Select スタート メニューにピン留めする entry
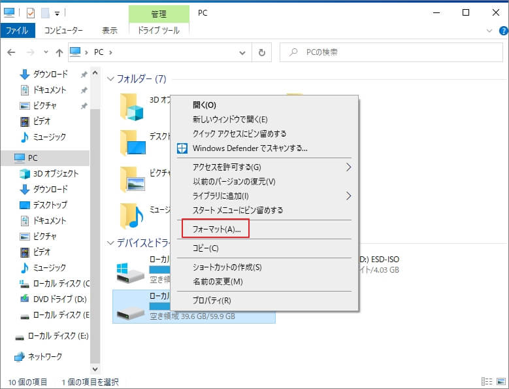509x389 pixels. [238, 210]
